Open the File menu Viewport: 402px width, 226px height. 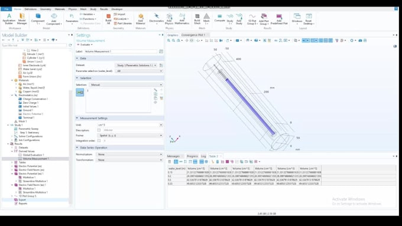(6, 9)
